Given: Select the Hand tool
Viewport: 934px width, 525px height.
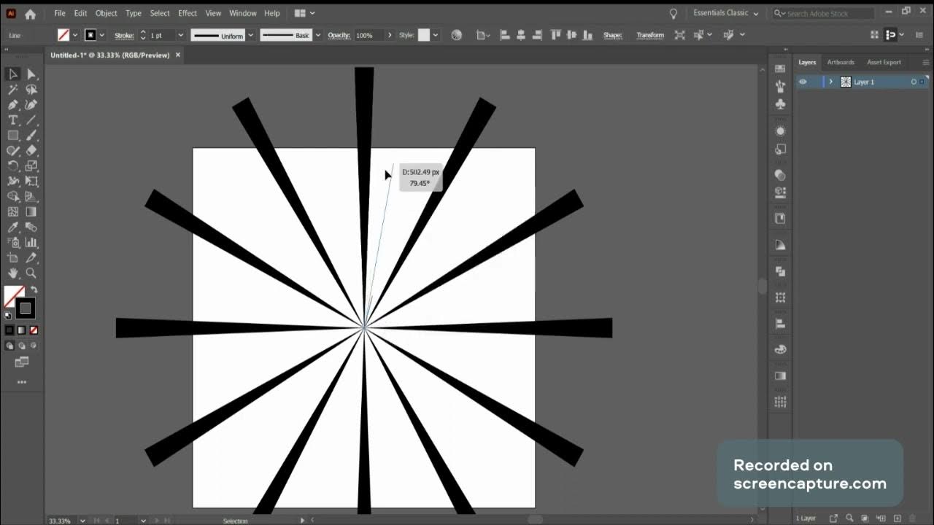Looking at the screenshot, I should point(12,273).
